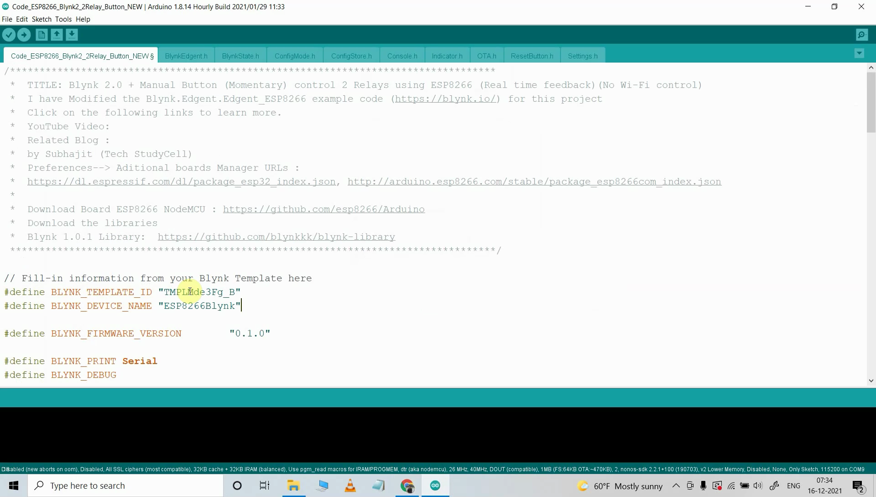Image resolution: width=876 pixels, height=497 pixels.
Task: Open Chrome from the taskbar
Action: click(407, 486)
